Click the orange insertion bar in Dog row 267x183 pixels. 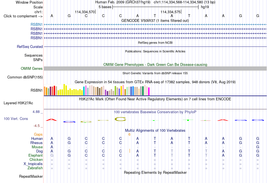(130, 151)
